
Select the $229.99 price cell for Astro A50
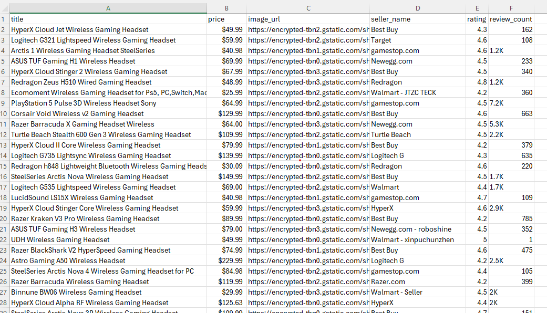coord(226,260)
